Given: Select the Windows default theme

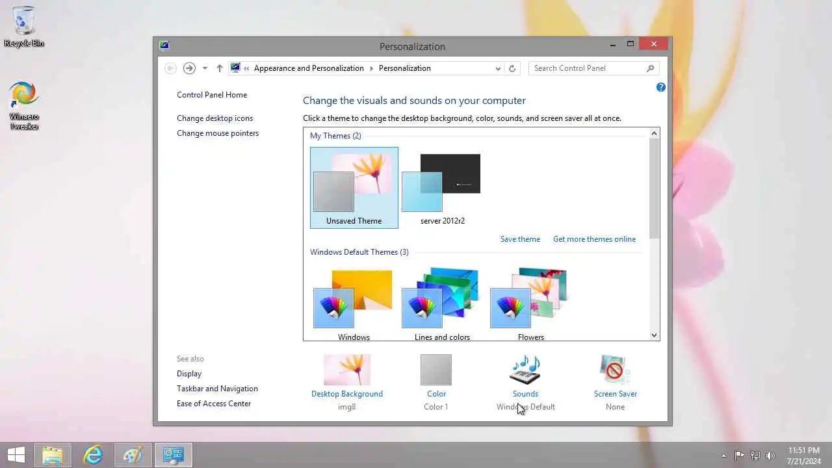Looking at the screenshot, I should click(x=354, y=304).
